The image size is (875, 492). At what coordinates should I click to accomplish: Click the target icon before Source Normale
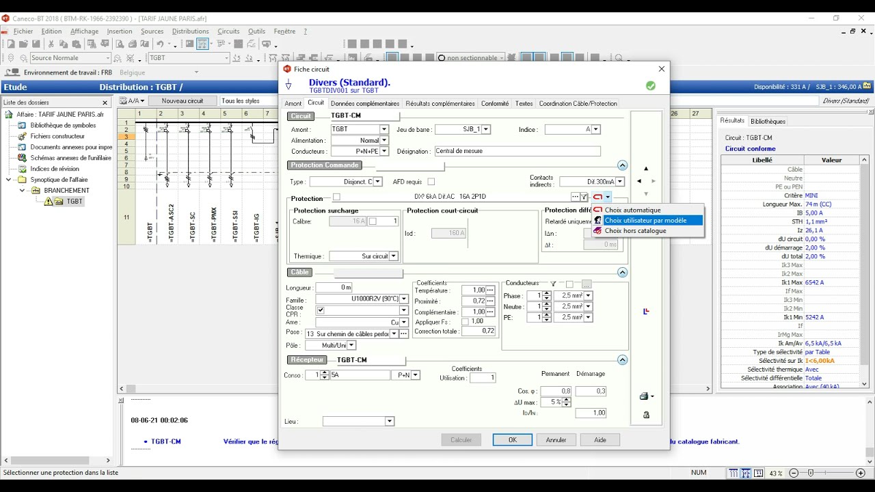(x=11, y=59)
